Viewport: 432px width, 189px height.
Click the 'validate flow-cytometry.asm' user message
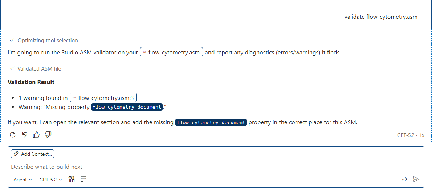pos(380,17)
